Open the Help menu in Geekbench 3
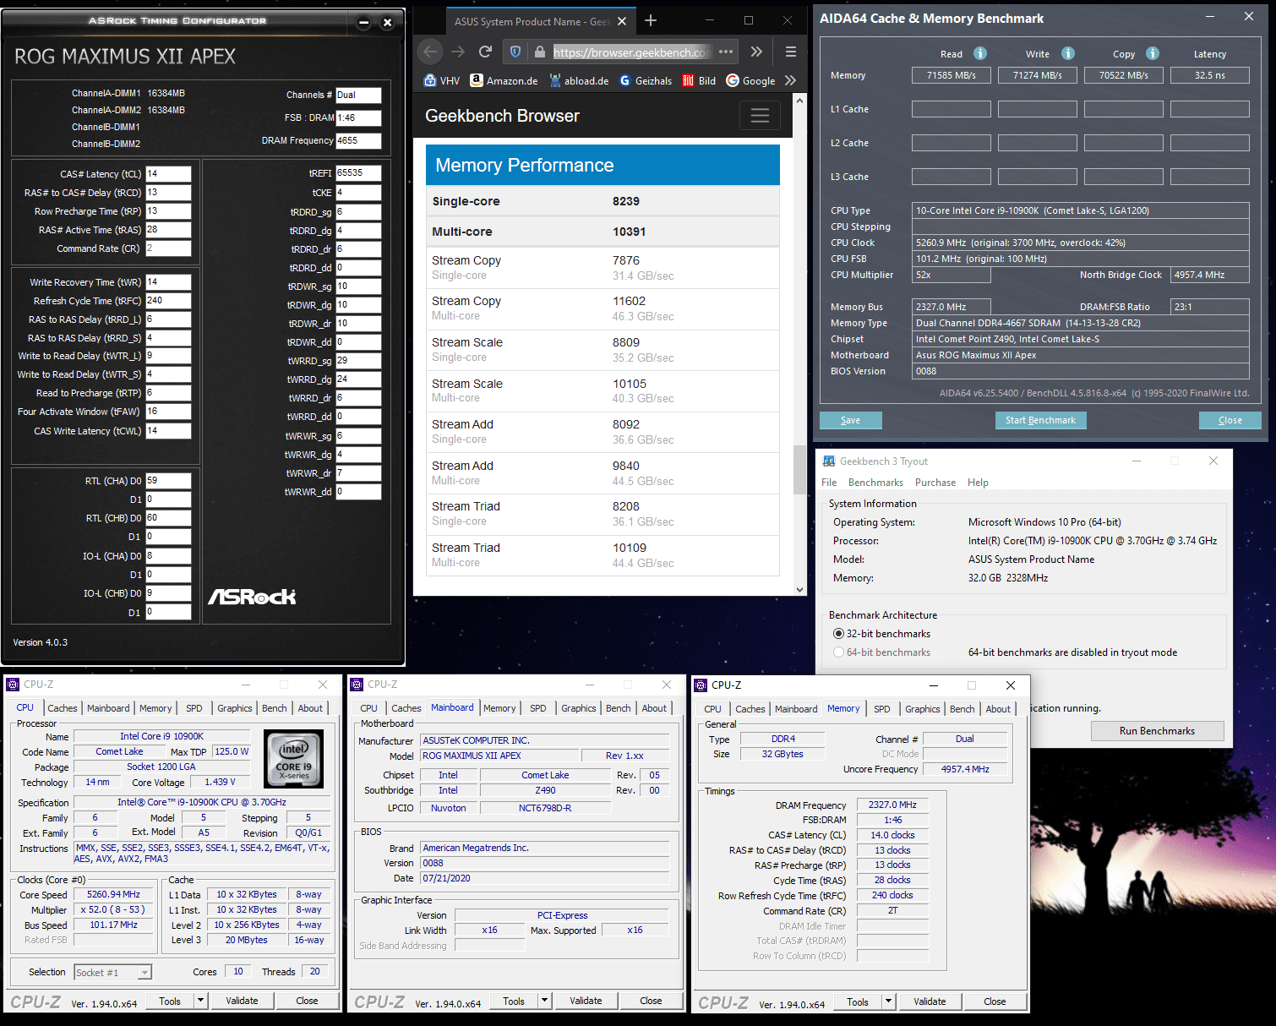Viewport: 1276px width, 1026px height. pos(978,483)
